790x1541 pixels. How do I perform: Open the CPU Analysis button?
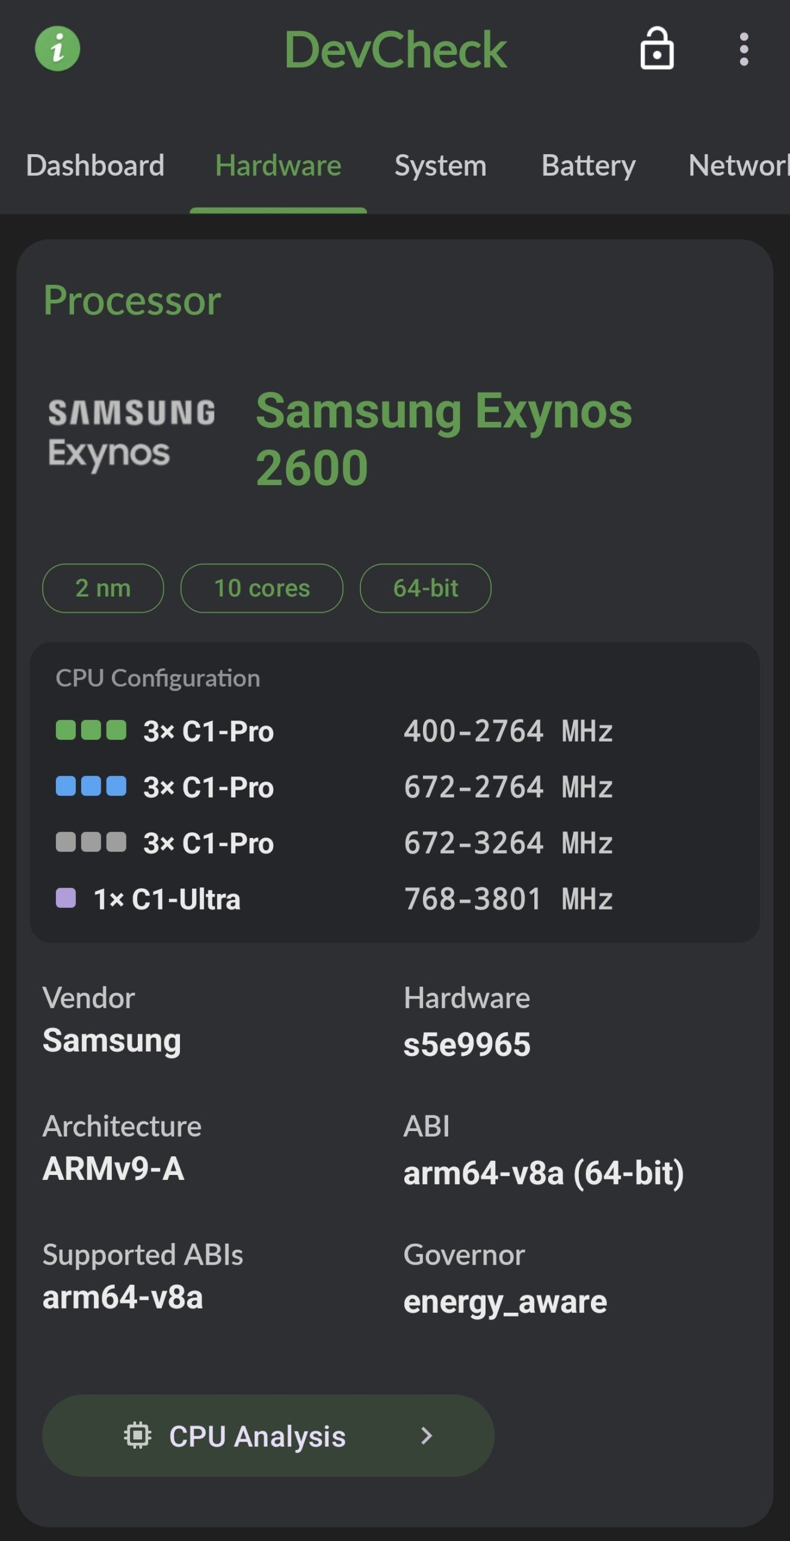[268, 1435]
